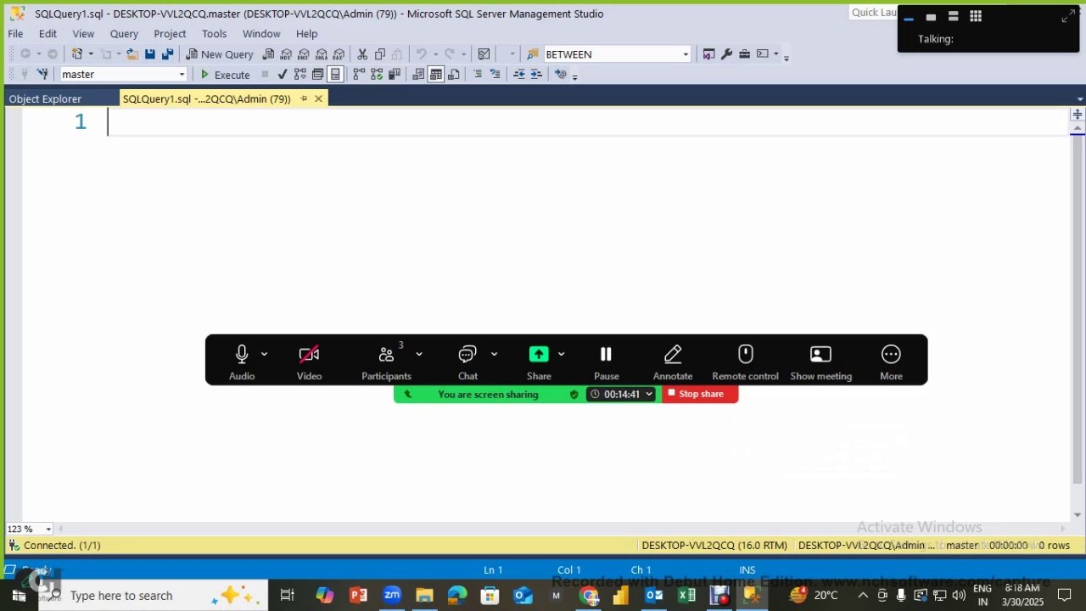Expand Zoom Chat options arrow

click(x=494, y=354)
